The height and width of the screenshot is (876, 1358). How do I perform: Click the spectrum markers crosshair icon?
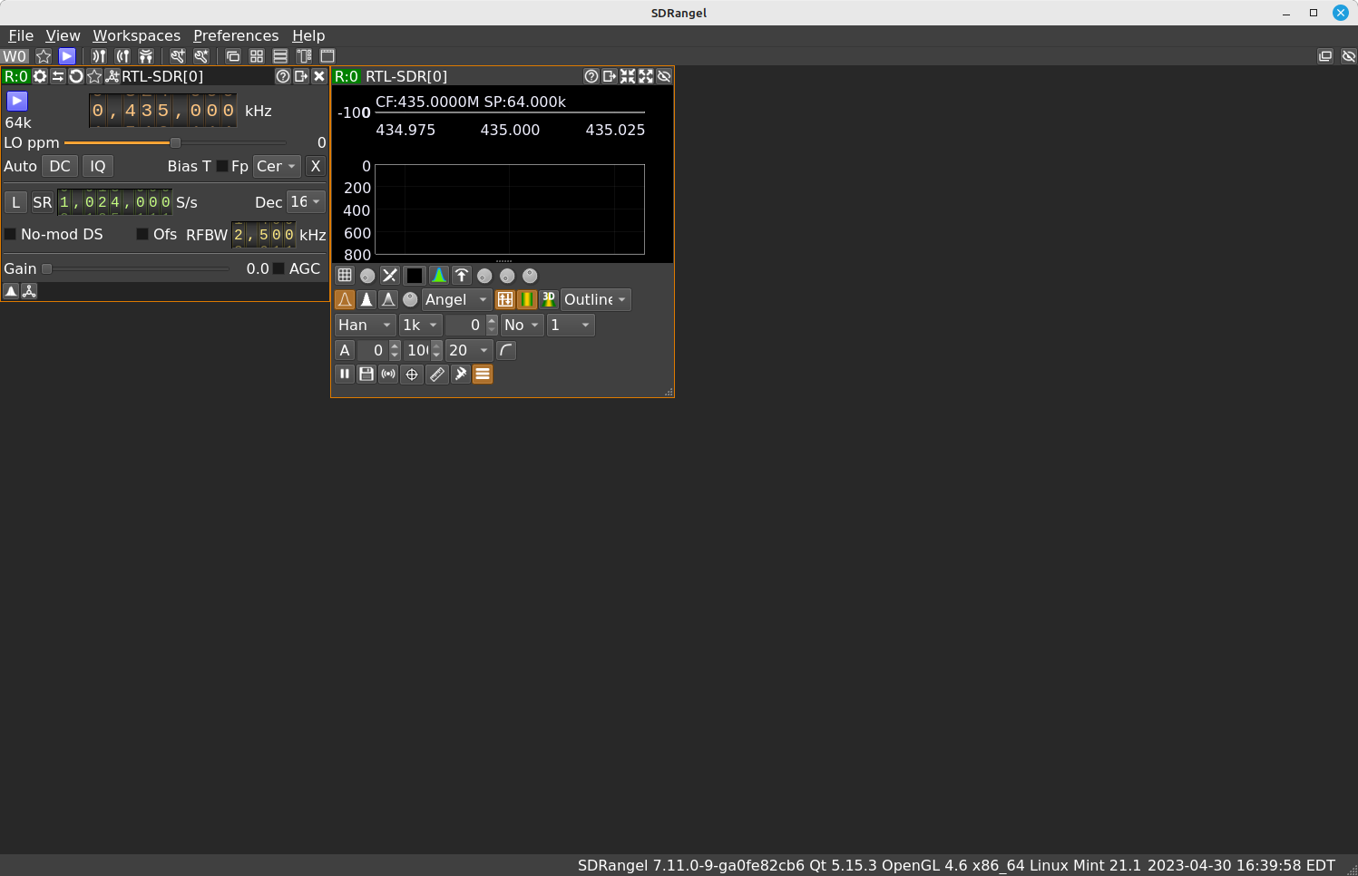(412, 374)
